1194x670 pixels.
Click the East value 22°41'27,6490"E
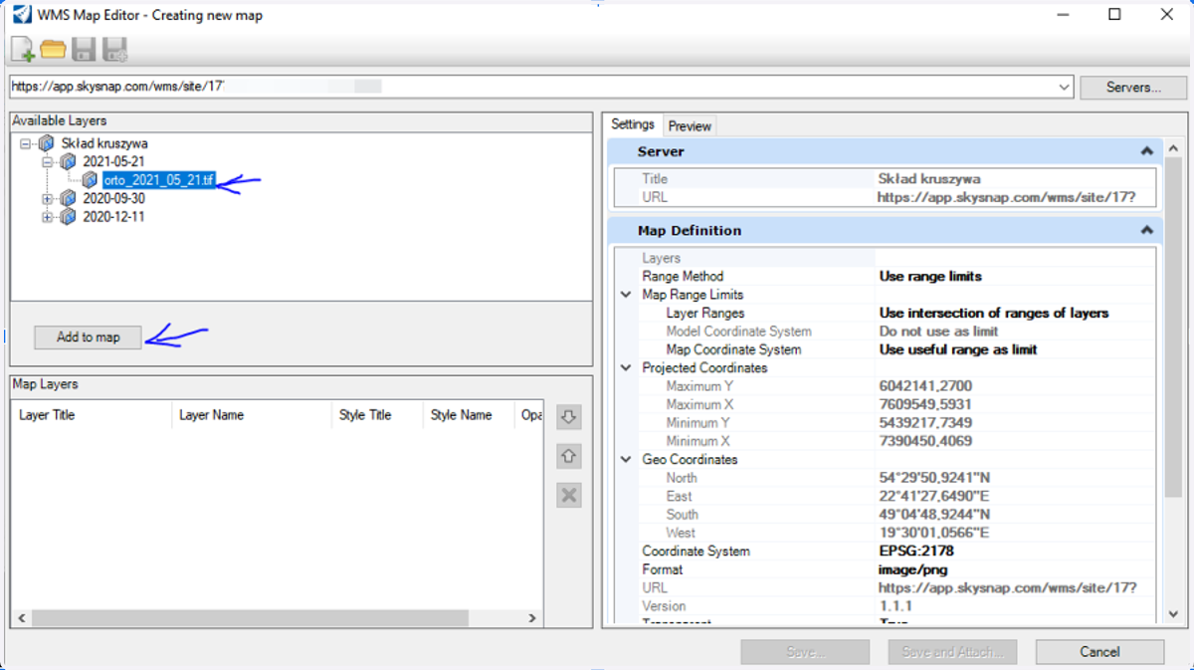click(x=932, y=496)
